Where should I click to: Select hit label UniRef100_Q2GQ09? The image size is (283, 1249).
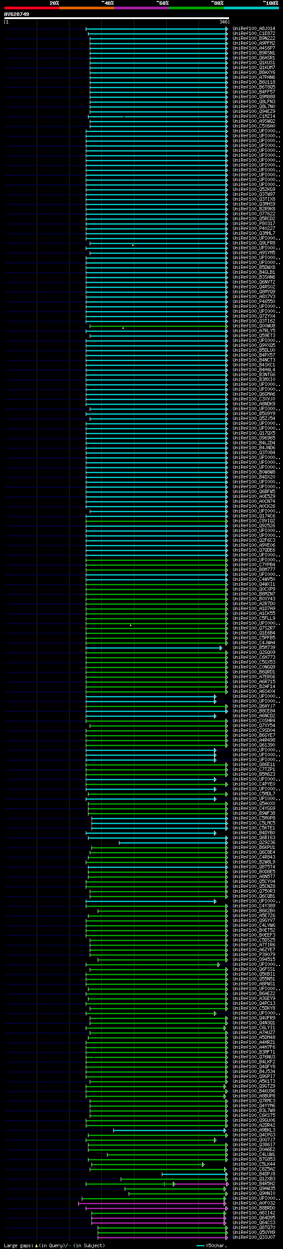click(x=254, y=652)
